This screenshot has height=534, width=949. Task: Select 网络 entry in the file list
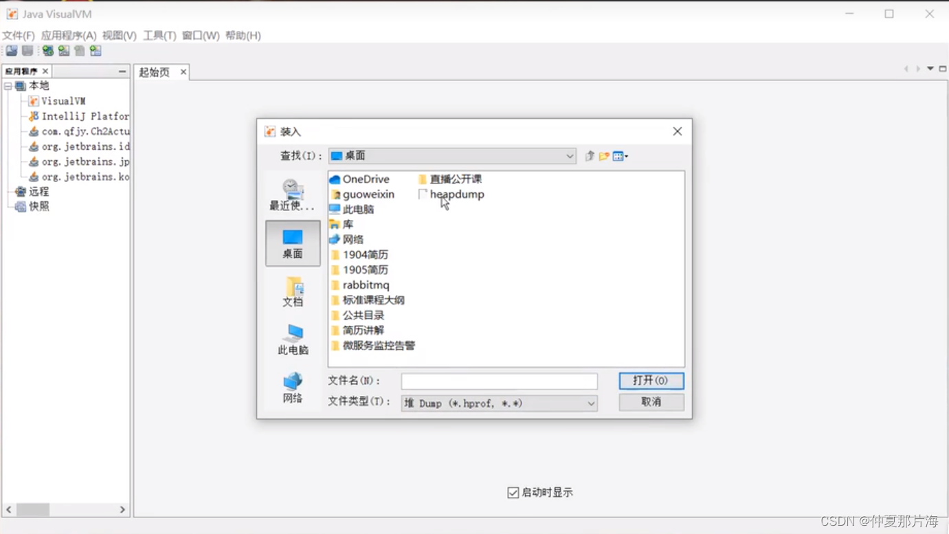(346, 240)
